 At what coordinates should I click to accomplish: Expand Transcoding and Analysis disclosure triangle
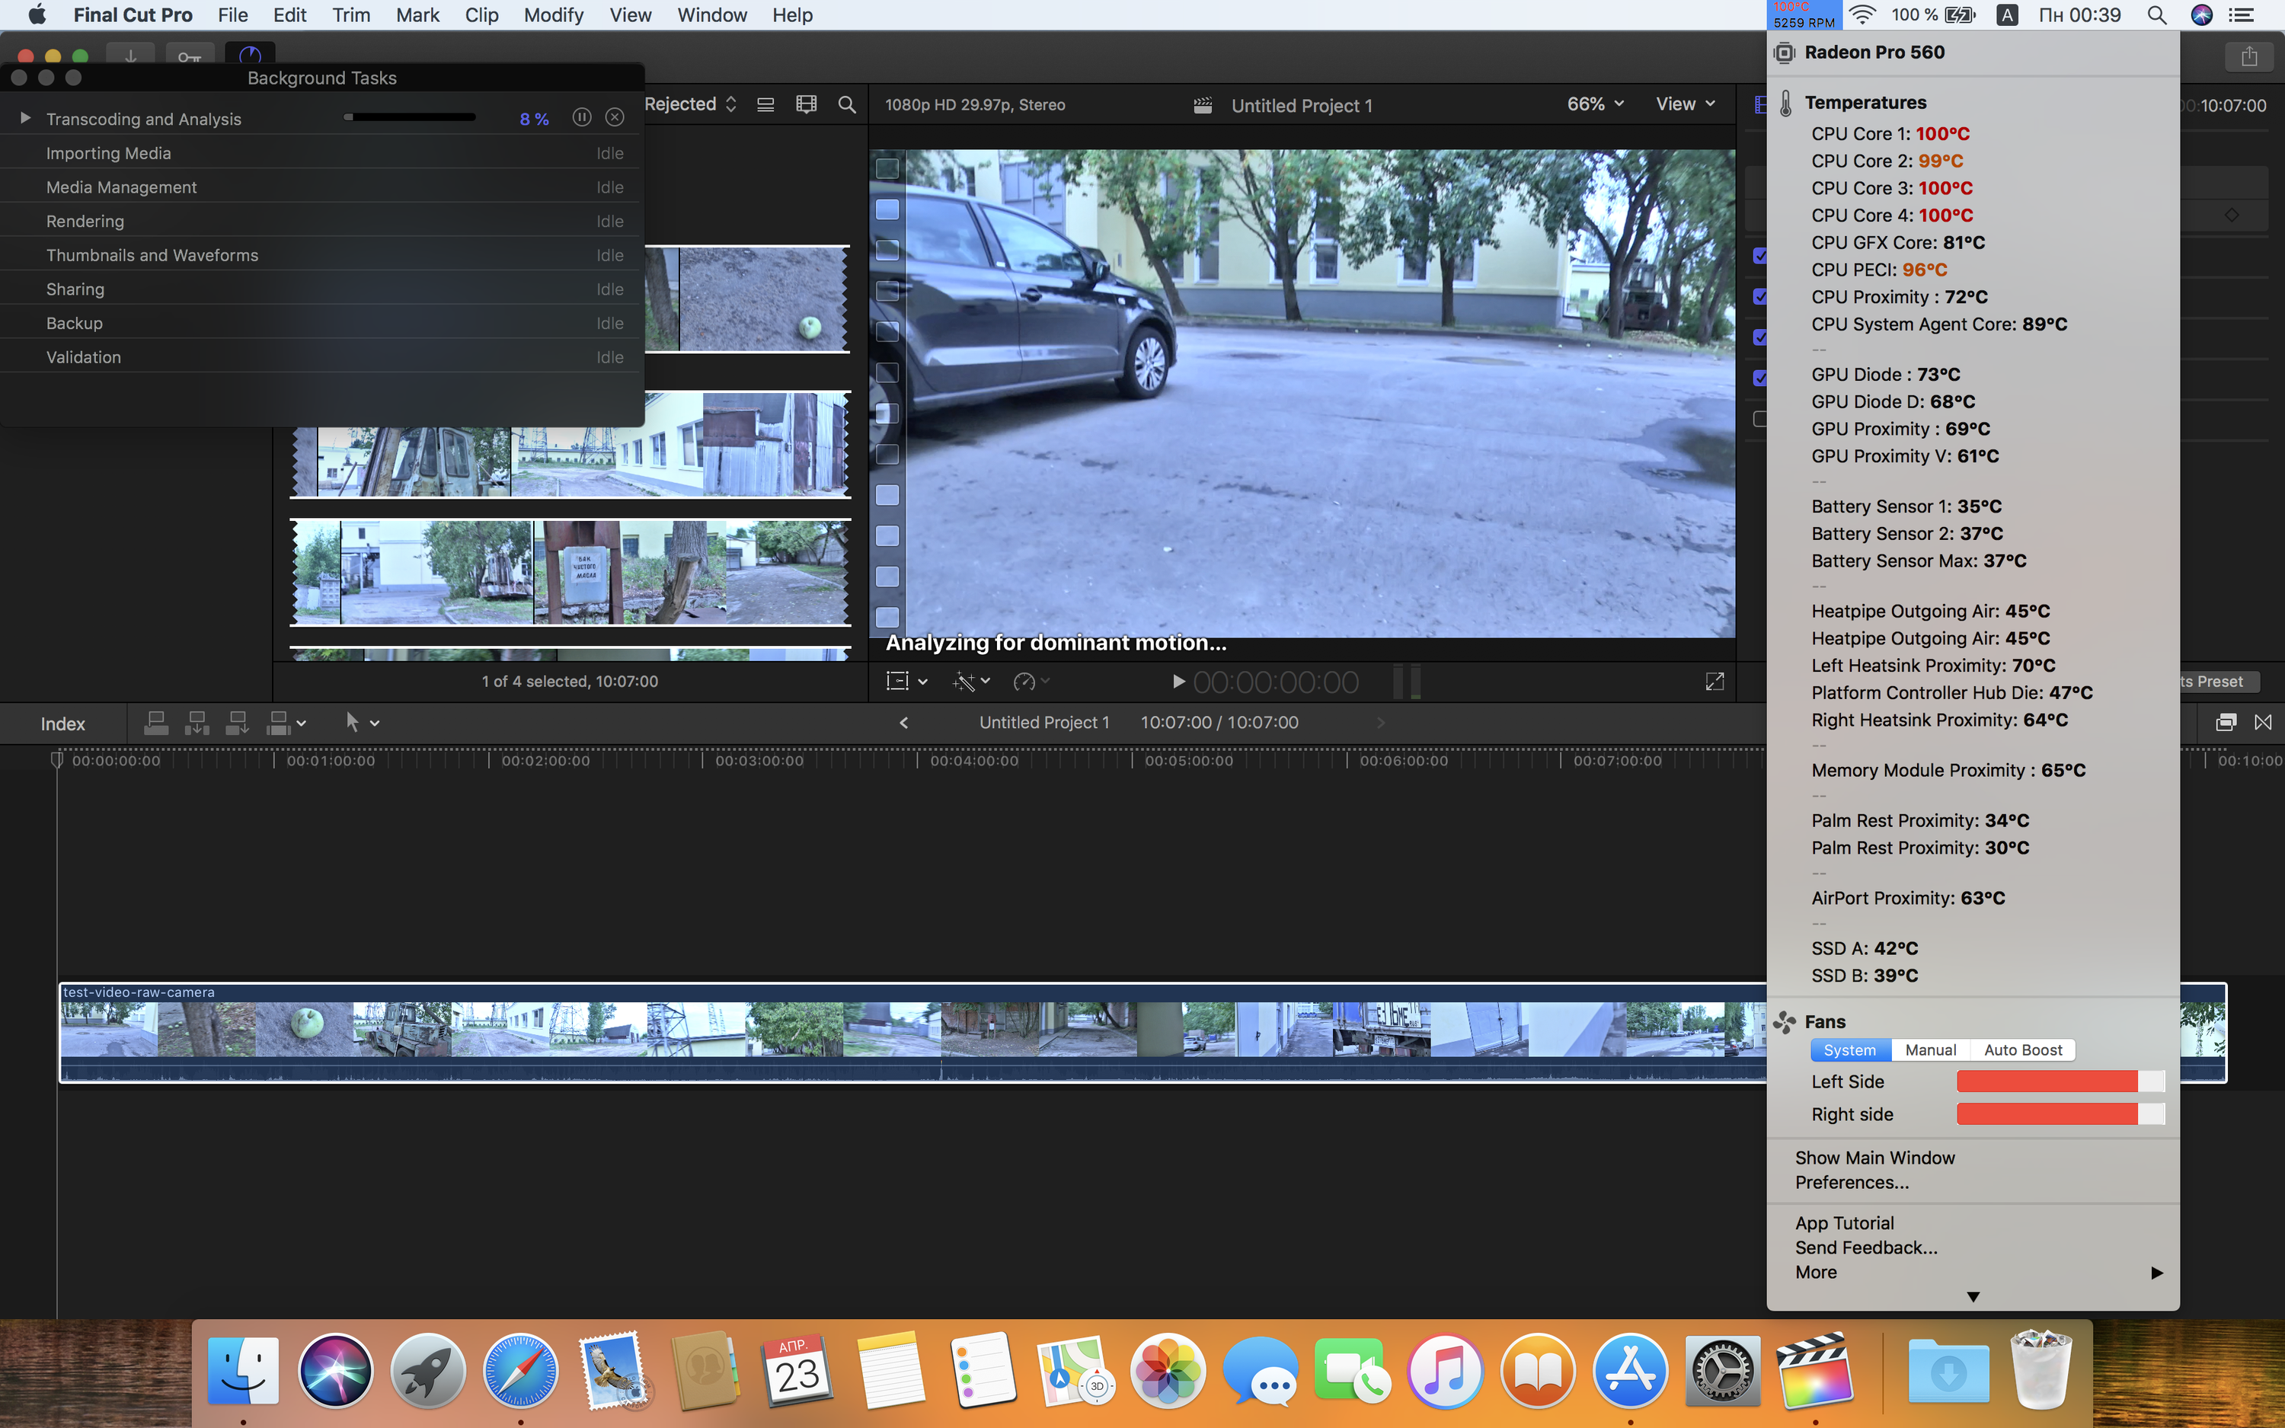(x=25, y=118)
